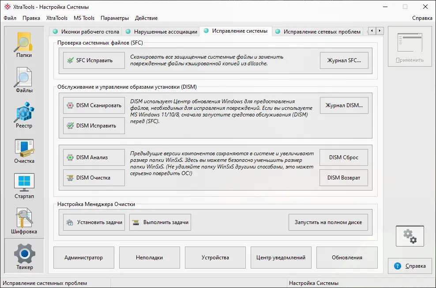436x288 pixels.
Task: Click the DISM Сброс button
Action: 344,157
